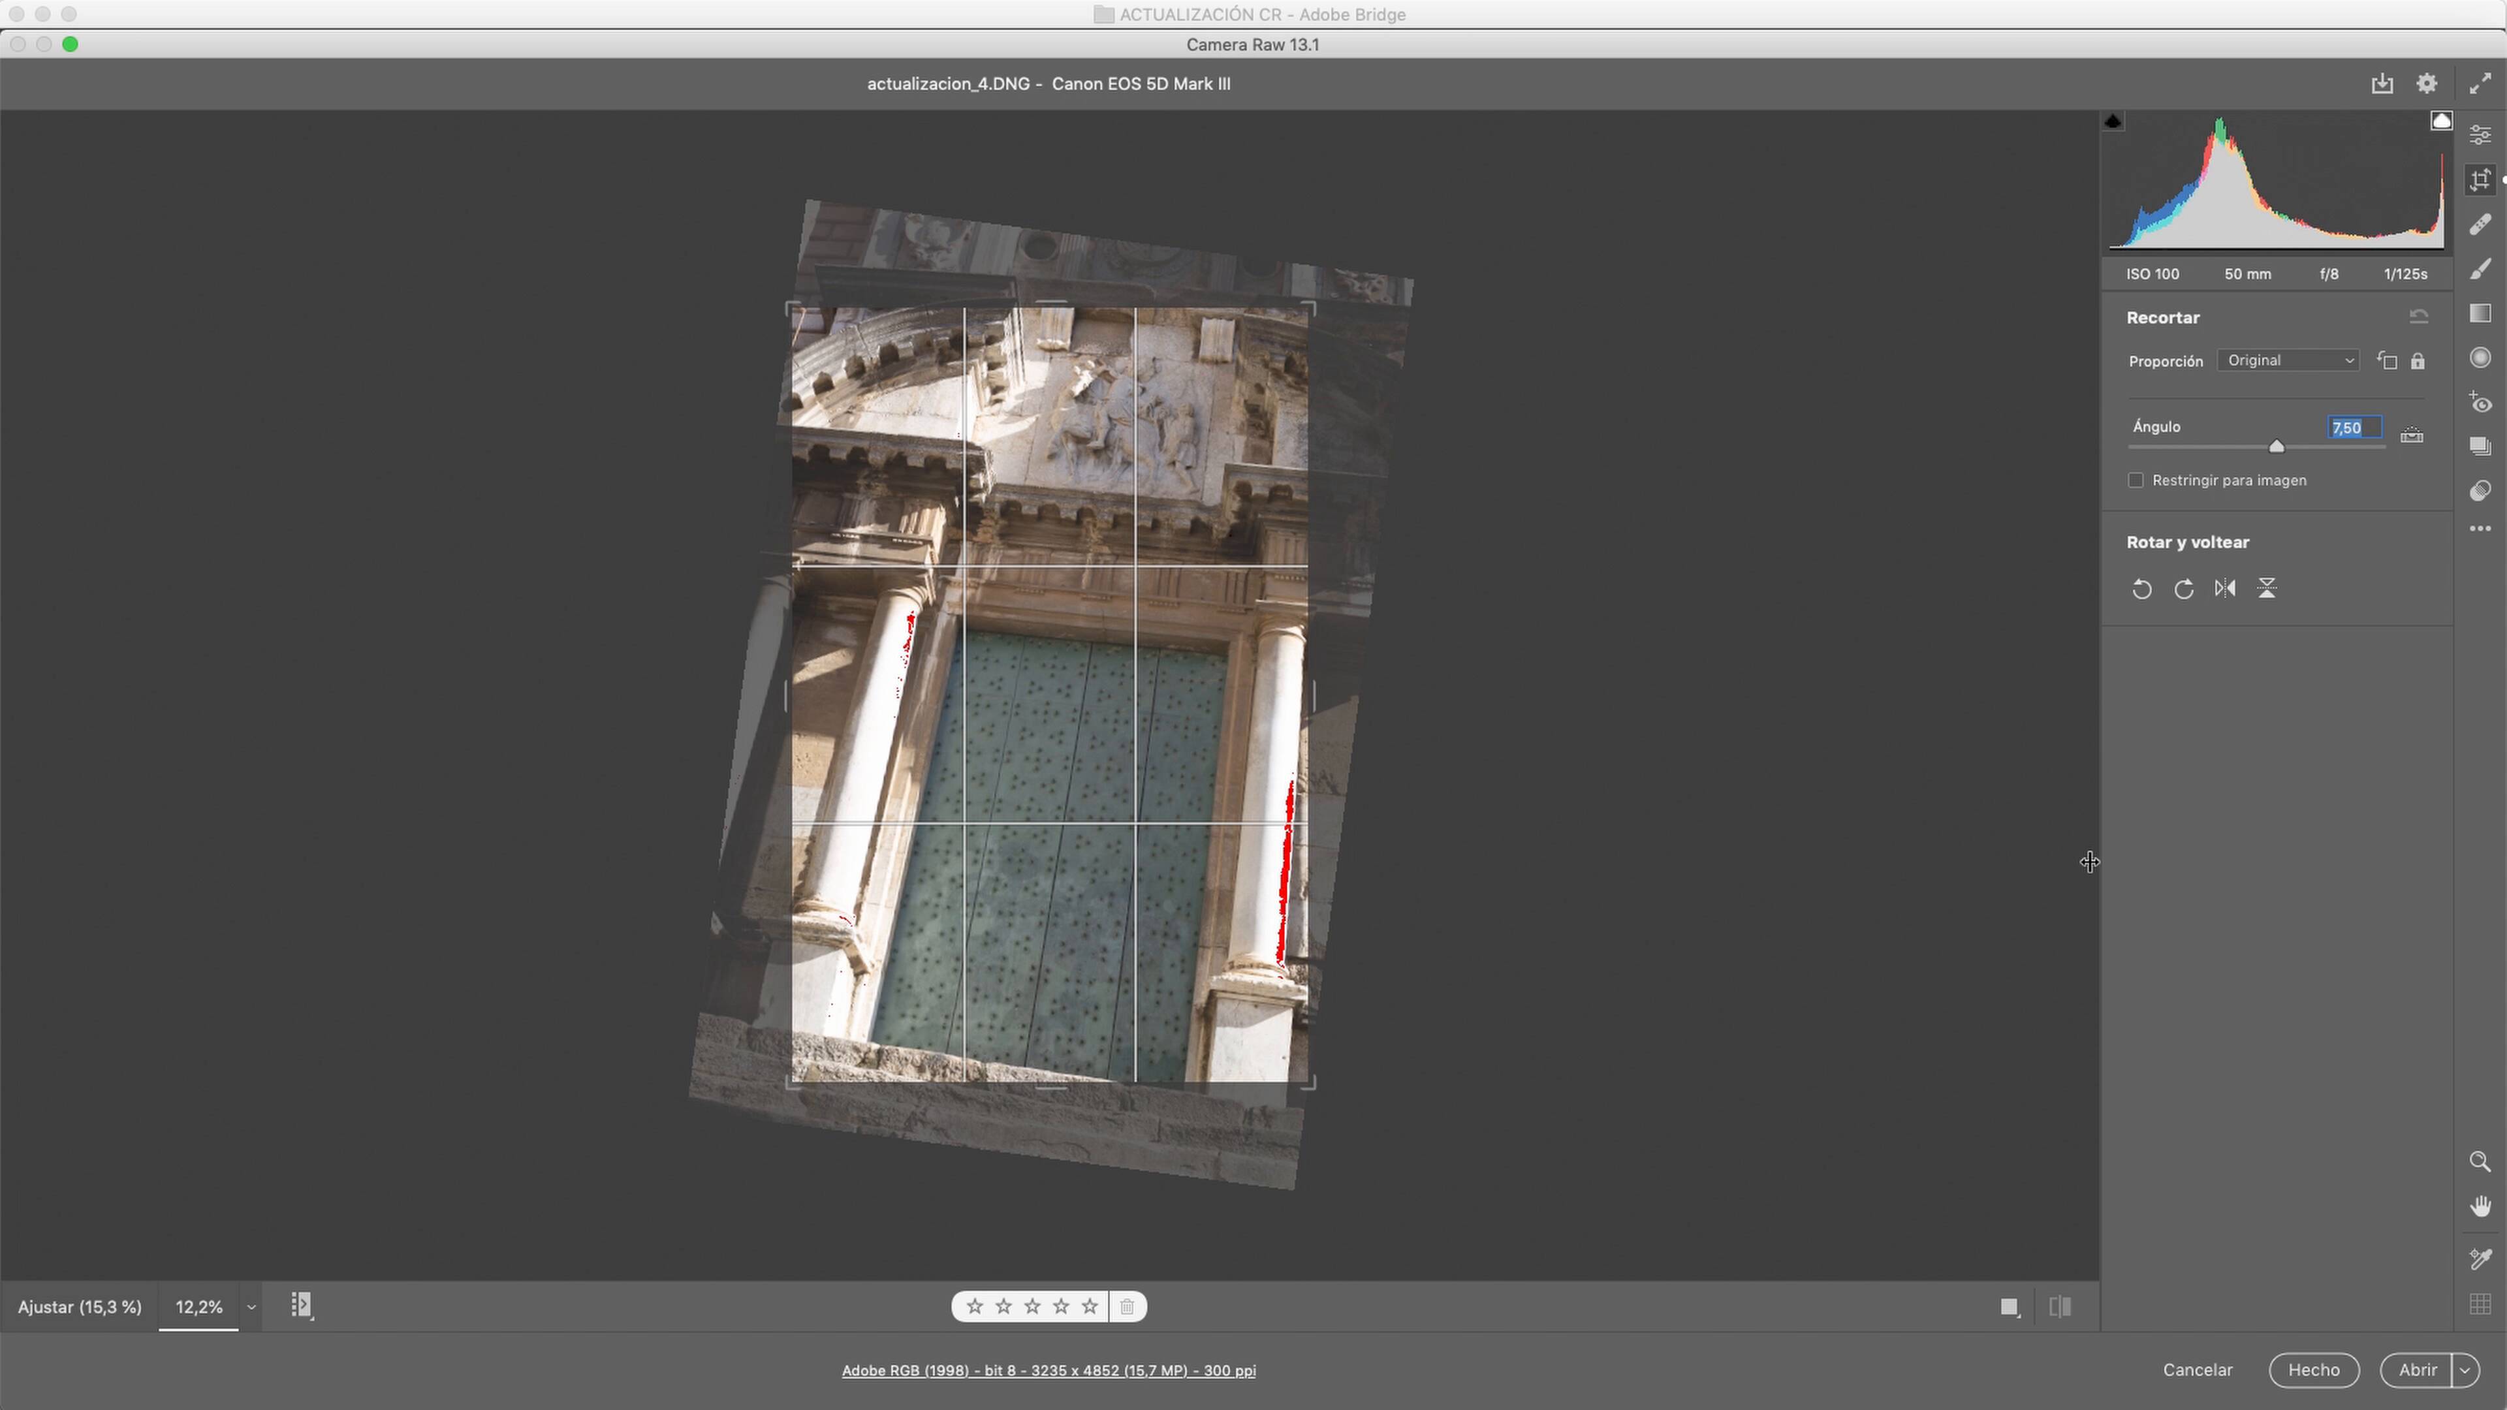Rotate image counterclockwise
Screen dimensions: 2507x1410
2141,589
